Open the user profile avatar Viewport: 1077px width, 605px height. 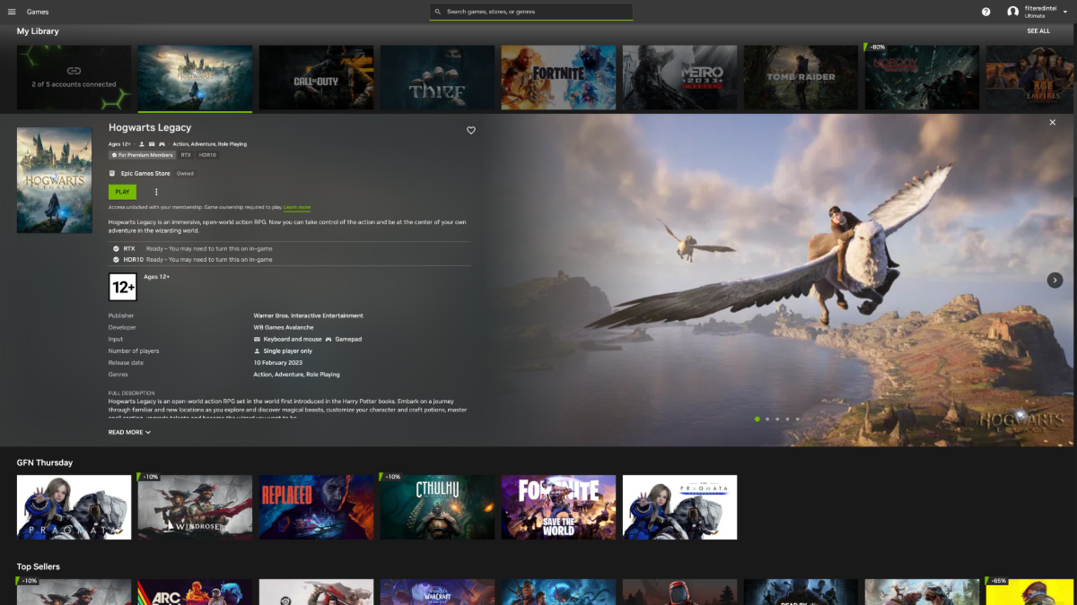point(1012,12)
